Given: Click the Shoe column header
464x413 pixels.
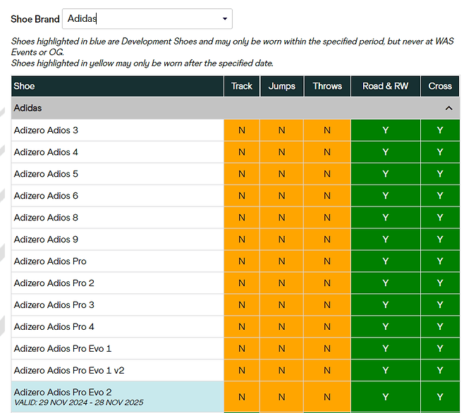Looking at the screenshot, I should [x=118, y=86].
